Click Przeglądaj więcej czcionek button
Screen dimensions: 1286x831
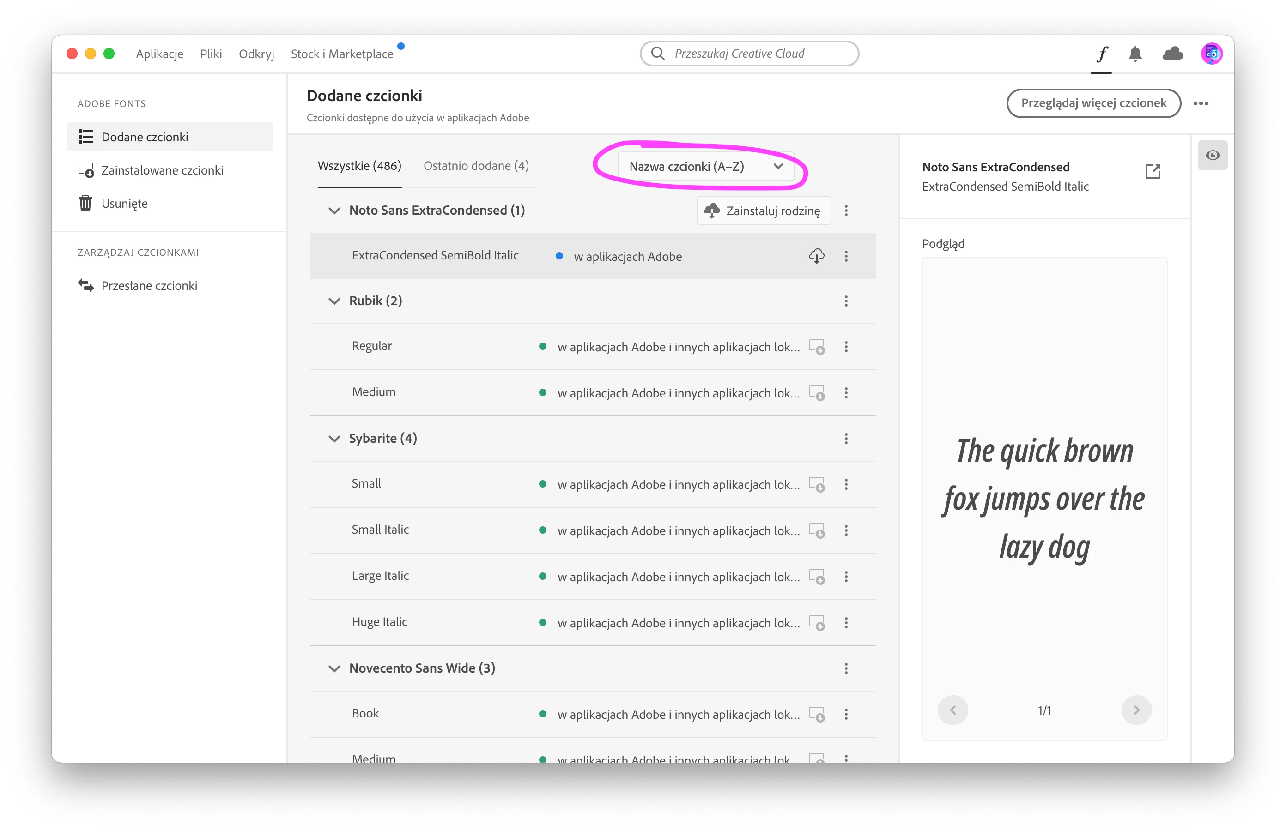pyautogui.click(x=1093, y=103)
